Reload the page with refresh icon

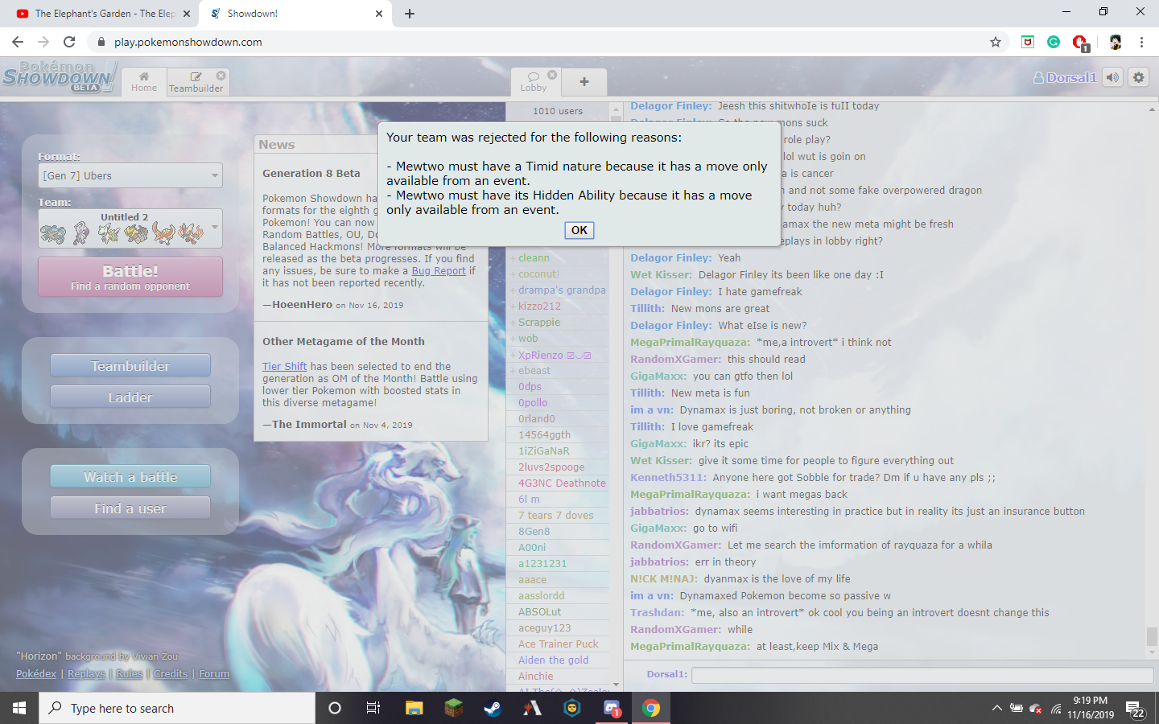[x=69, y=42]
